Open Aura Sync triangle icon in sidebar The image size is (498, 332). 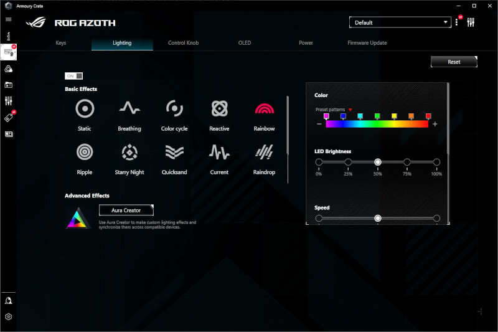tap(9, 69)
